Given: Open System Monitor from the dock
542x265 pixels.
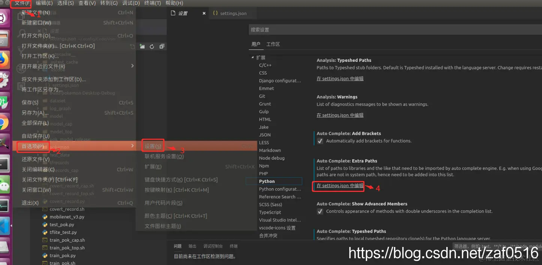Looking at the screenshot, I should 4,205.
